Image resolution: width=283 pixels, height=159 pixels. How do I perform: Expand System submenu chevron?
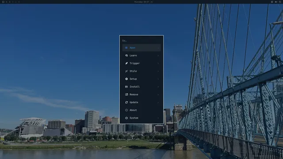tap(158, 118)
